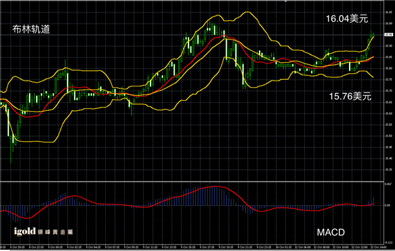Image resolution: width=395 pixels, height=251 pixels.
Task: Click the 12 Oct 06:00 time label
Action: [301, 248]
